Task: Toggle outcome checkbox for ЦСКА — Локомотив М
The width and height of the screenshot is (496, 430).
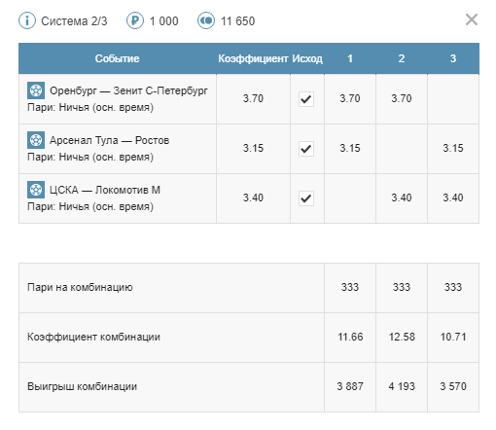Action: (306, 198)
